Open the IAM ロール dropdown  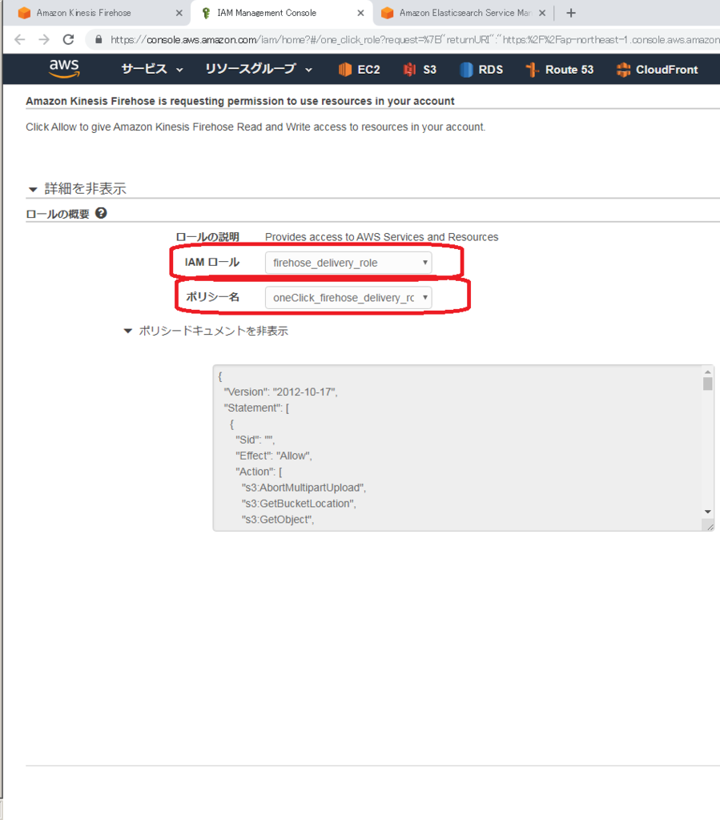pyautogui.click(x=348, y=263)
